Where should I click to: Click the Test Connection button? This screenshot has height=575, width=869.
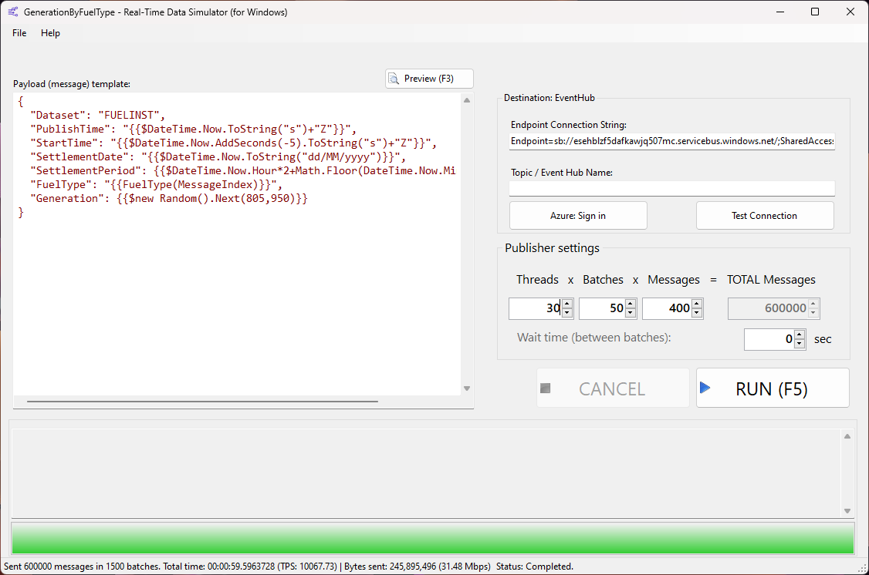tap(765, 215)
